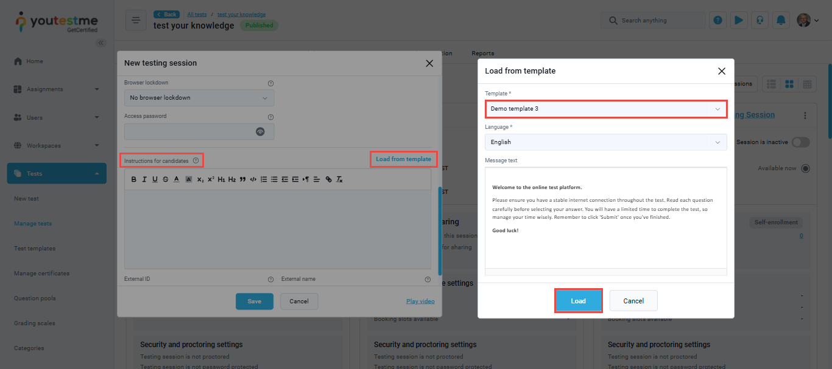Open External ID help icon
The image size is (832, 369).
tap(271, 280)
